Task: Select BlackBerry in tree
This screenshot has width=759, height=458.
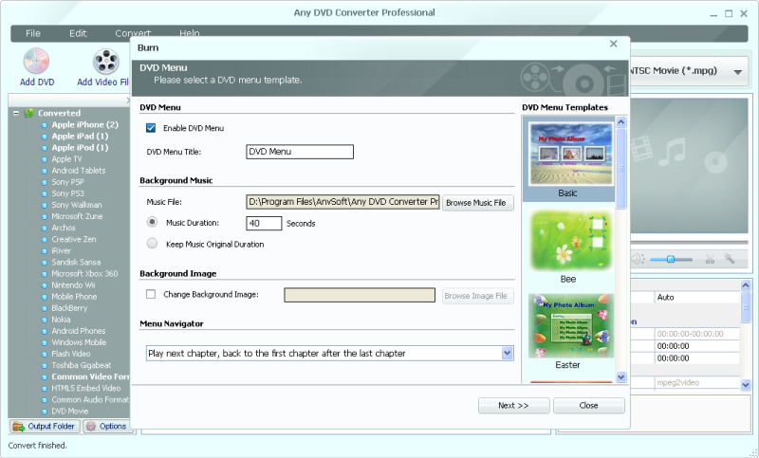Action: pyautogui.click(x=69, y=307)
